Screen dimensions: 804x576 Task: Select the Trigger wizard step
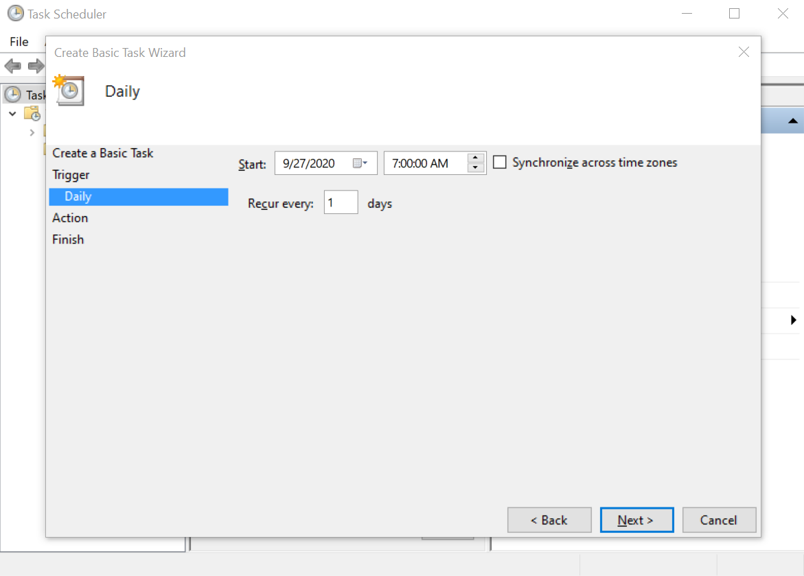click(x=71, y=175)
